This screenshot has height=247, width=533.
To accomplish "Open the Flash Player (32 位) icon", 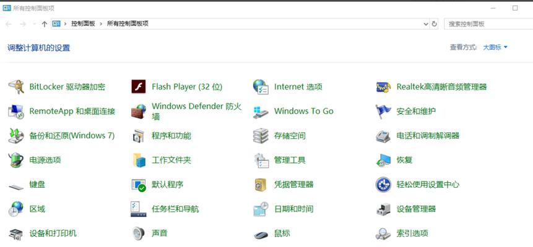I will (x=138, y=87).
